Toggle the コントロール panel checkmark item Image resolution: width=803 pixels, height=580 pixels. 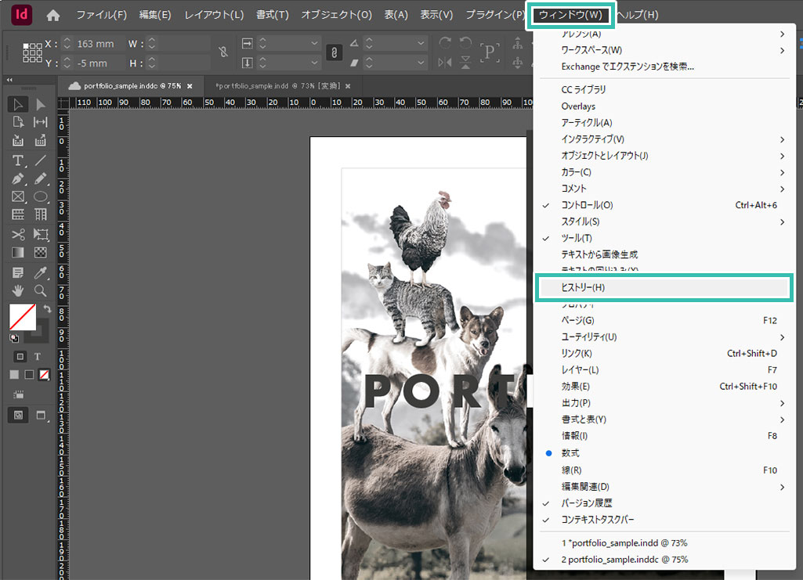pos(587,205)
